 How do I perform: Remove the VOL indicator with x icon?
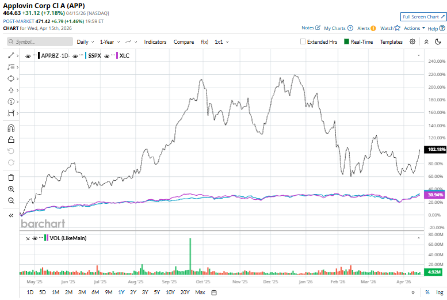(28, 238)
